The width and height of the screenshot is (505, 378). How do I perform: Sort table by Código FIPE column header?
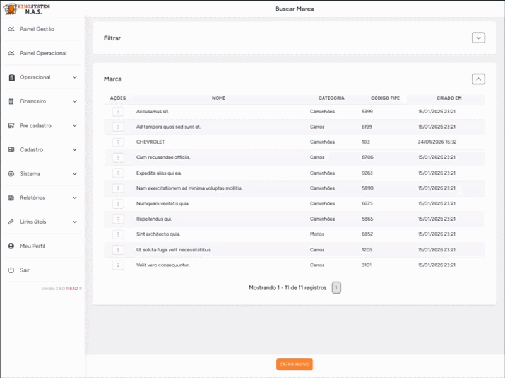pyautogui.click(x=384, y=98)
